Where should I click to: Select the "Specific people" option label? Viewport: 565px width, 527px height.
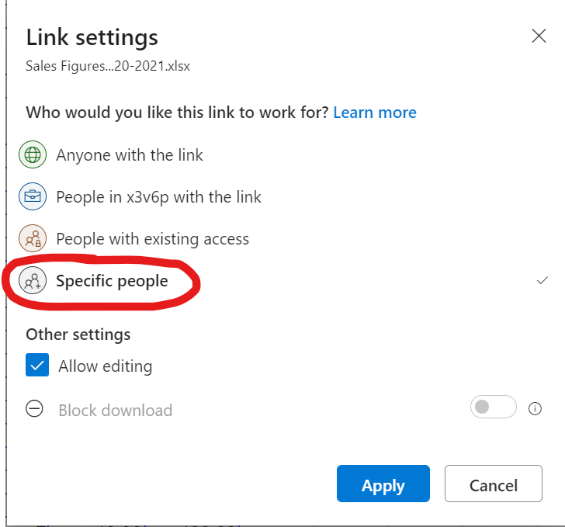pos(112,281)
